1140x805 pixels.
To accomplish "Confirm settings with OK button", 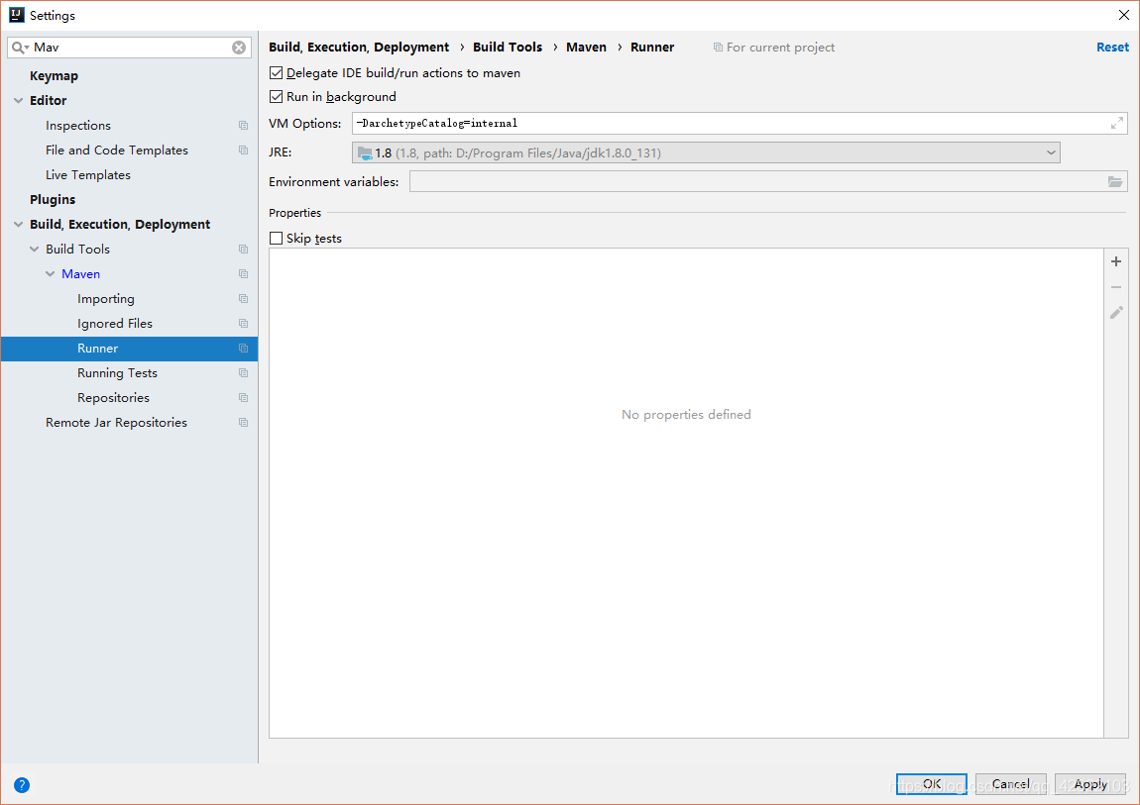I will tap(932, 784).
